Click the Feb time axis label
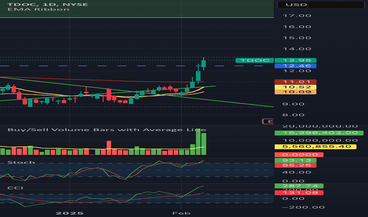Screen dimensions: 368x217 pos(181,213)
